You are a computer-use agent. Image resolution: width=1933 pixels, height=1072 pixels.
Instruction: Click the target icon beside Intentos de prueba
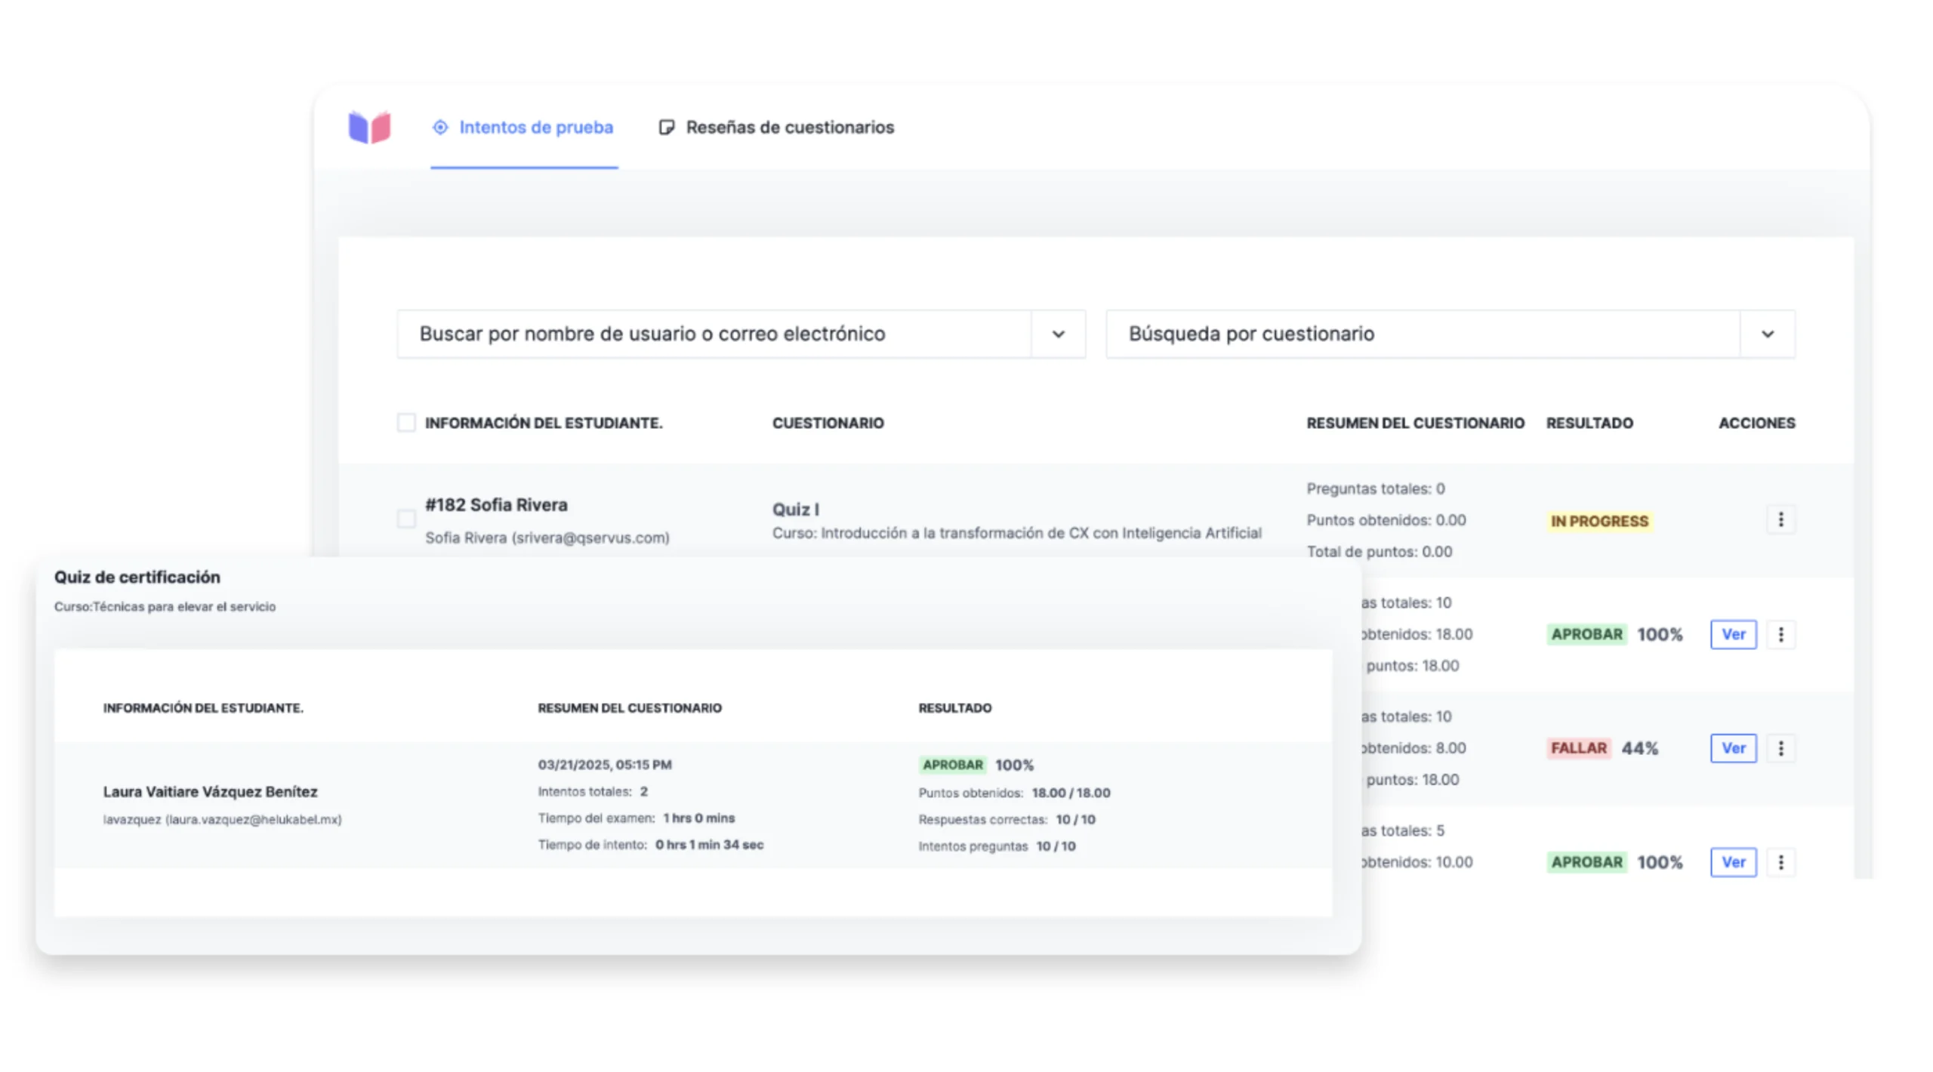click(439, 127)
